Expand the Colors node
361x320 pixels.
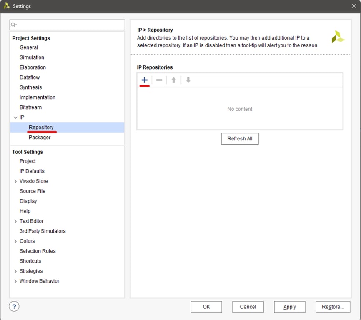15,241
